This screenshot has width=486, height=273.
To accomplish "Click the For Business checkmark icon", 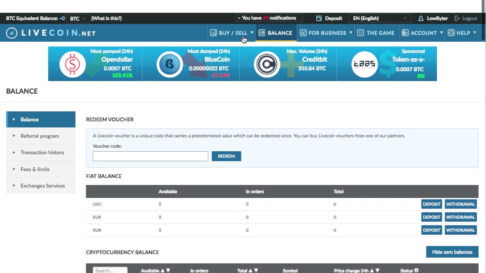I will click(303, 33).
